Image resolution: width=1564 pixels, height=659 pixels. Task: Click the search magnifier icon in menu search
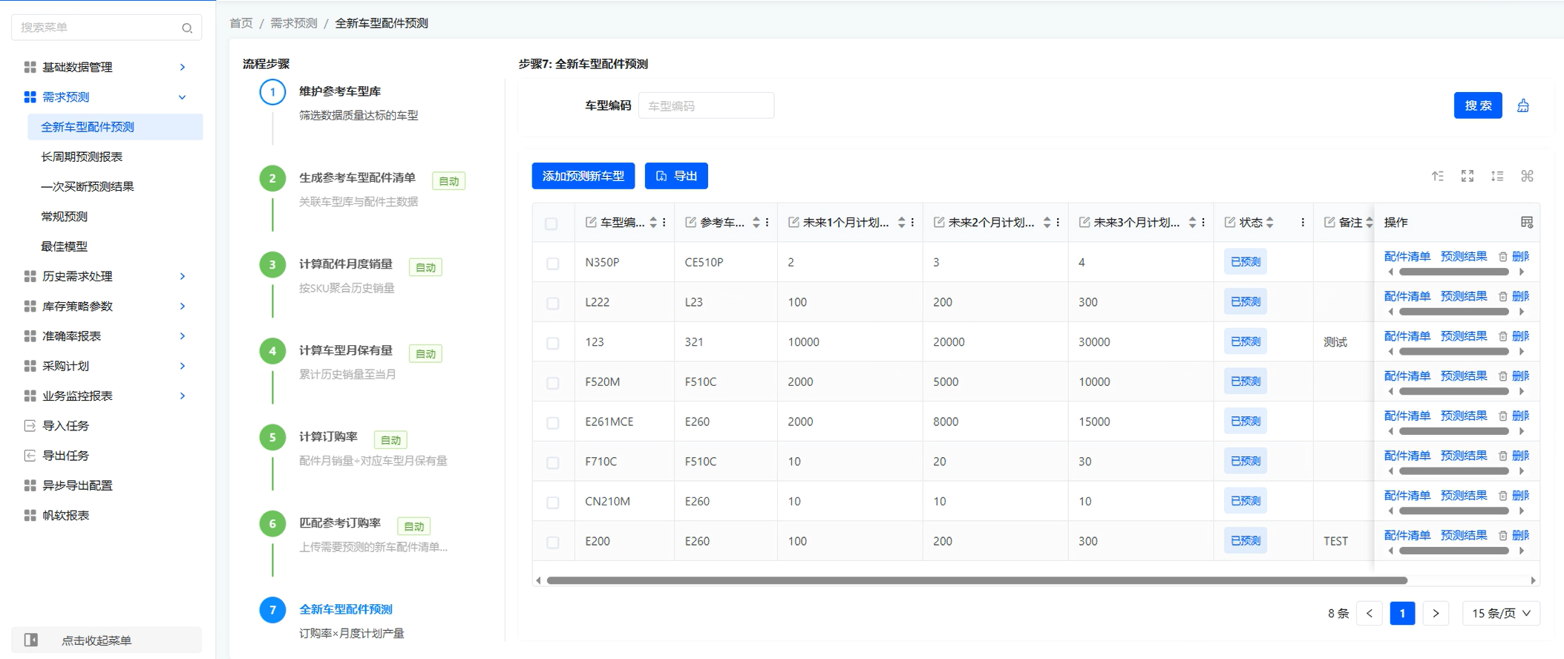[187, 28]
